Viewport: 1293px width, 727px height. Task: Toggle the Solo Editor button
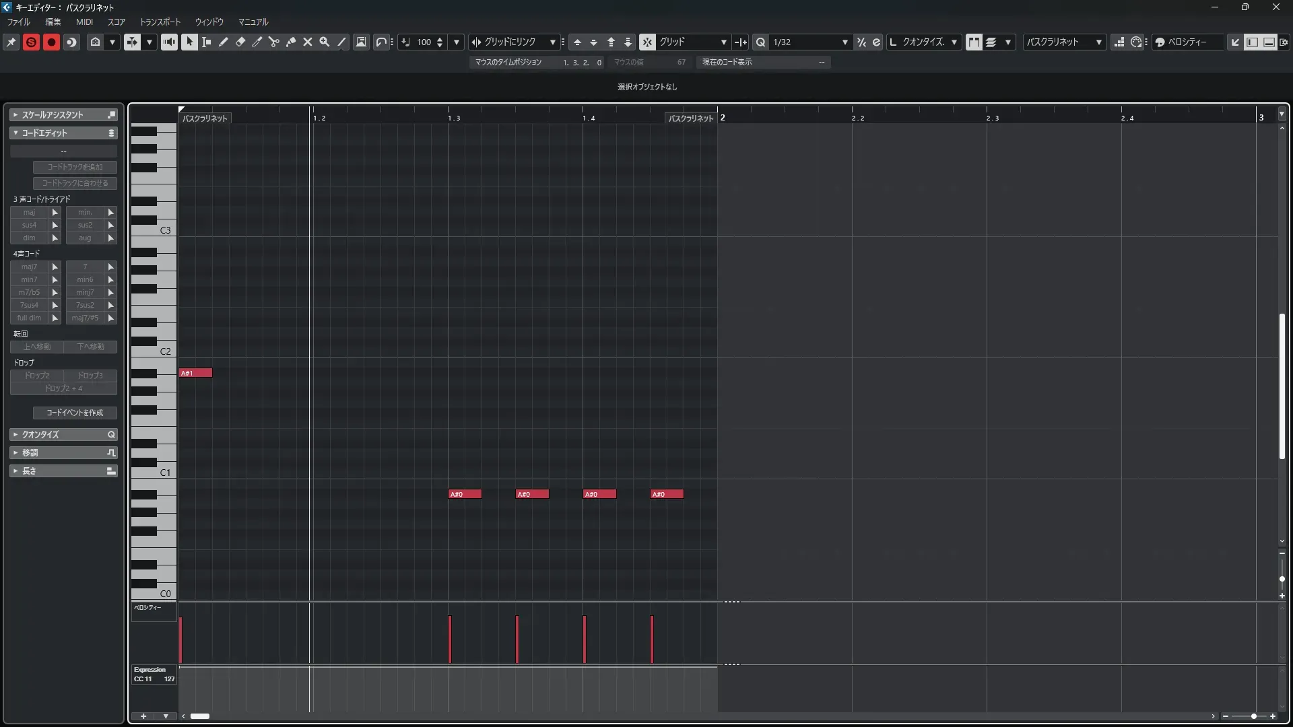(31, 42)
